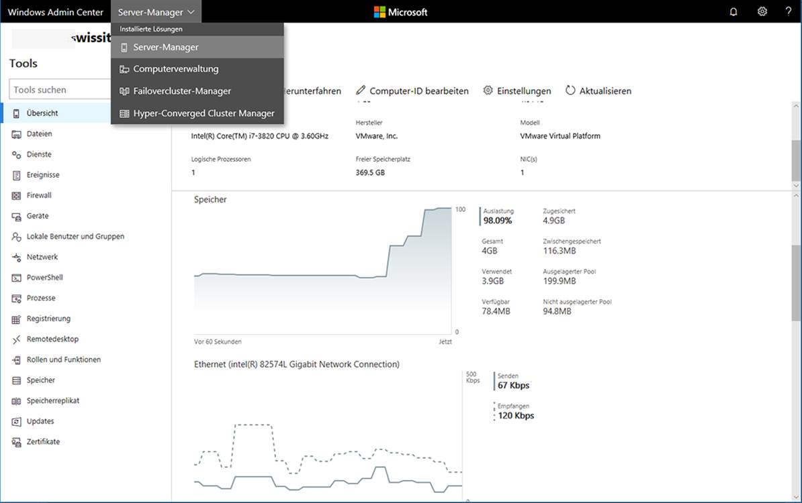Click the Hyper-Converged Cluster Manager icon

click(124, 113)
